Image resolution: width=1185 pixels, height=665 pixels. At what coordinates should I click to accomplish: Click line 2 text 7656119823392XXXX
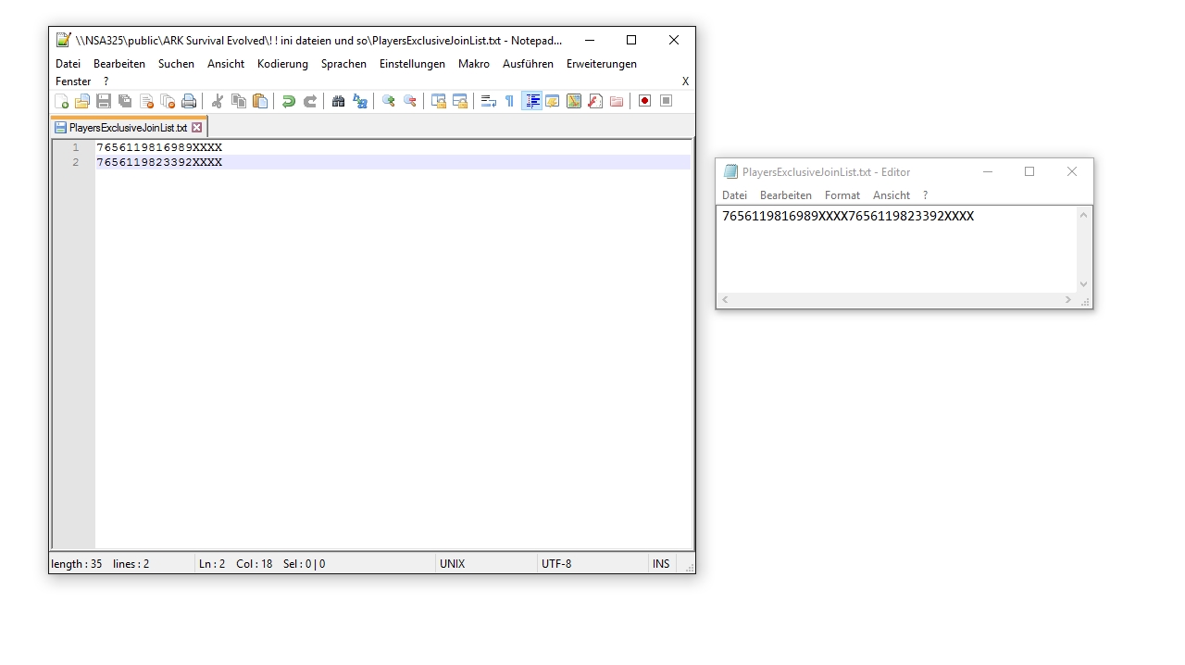tap(159, 162)
